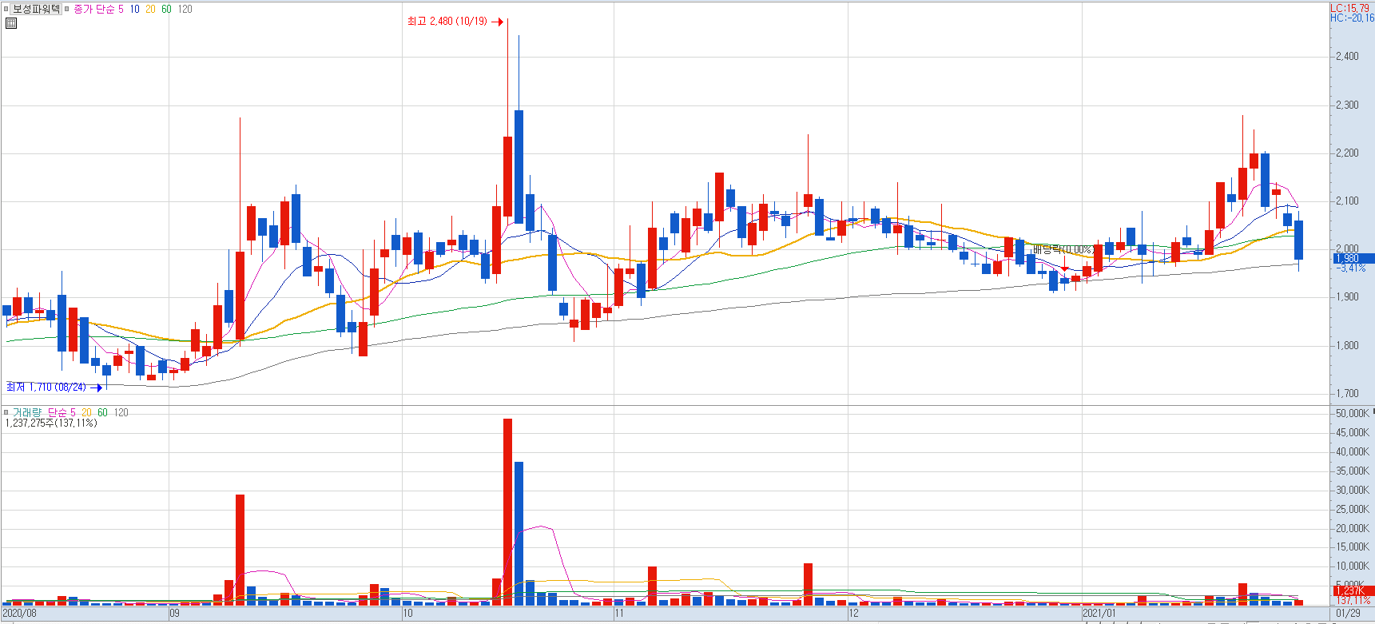Image resolution: width=1375 pixels, height=624 pixels.
Task: Select the 종가 단순 moving average label
Action: tap(94, 10)
